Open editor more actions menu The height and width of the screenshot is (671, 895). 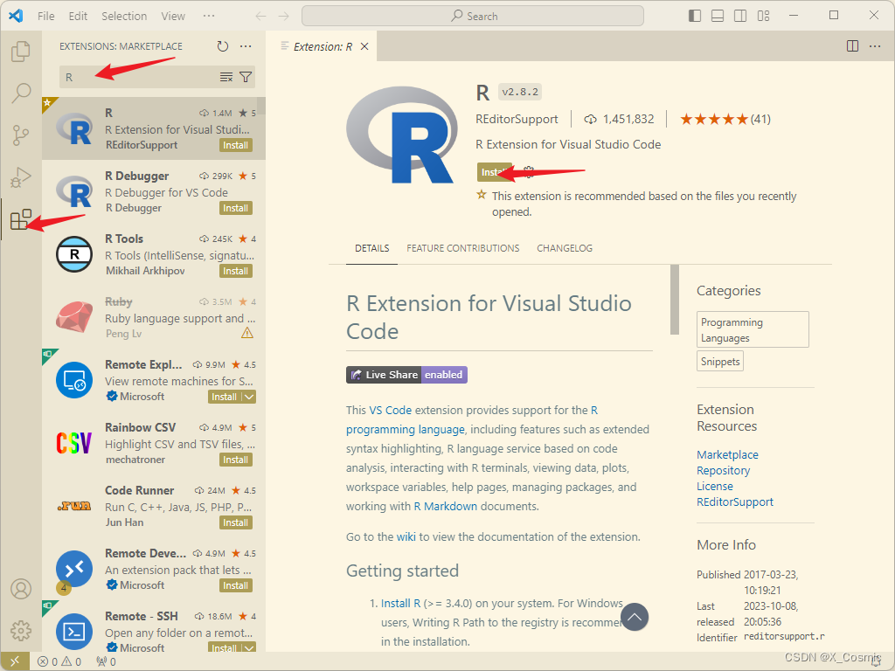point(874,46)
